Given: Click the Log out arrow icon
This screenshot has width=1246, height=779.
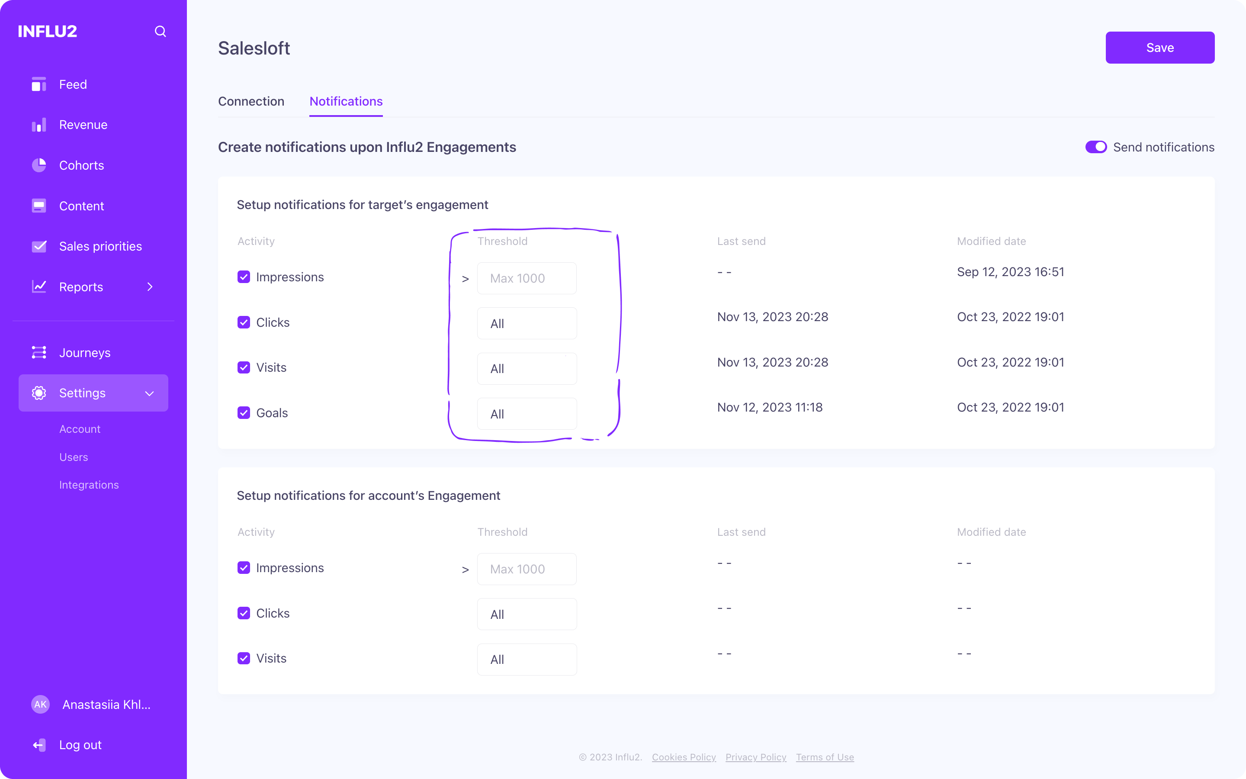Looking at the screenshot, I should [x=39, y=745].
